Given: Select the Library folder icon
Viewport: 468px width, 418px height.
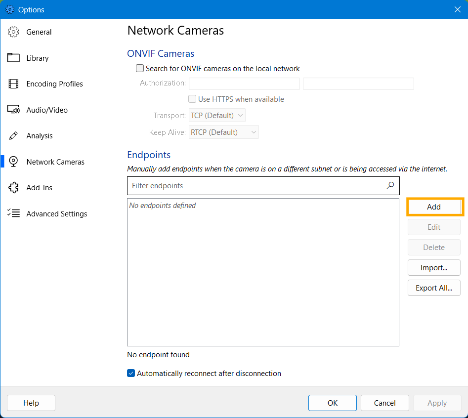Looking at the screenshot, I should click(x=13, y=58).
